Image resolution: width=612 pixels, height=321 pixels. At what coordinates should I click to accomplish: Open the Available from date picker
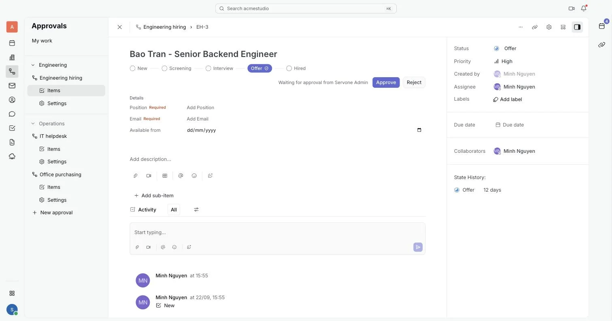pyautogui.click(x=419, y=130)
